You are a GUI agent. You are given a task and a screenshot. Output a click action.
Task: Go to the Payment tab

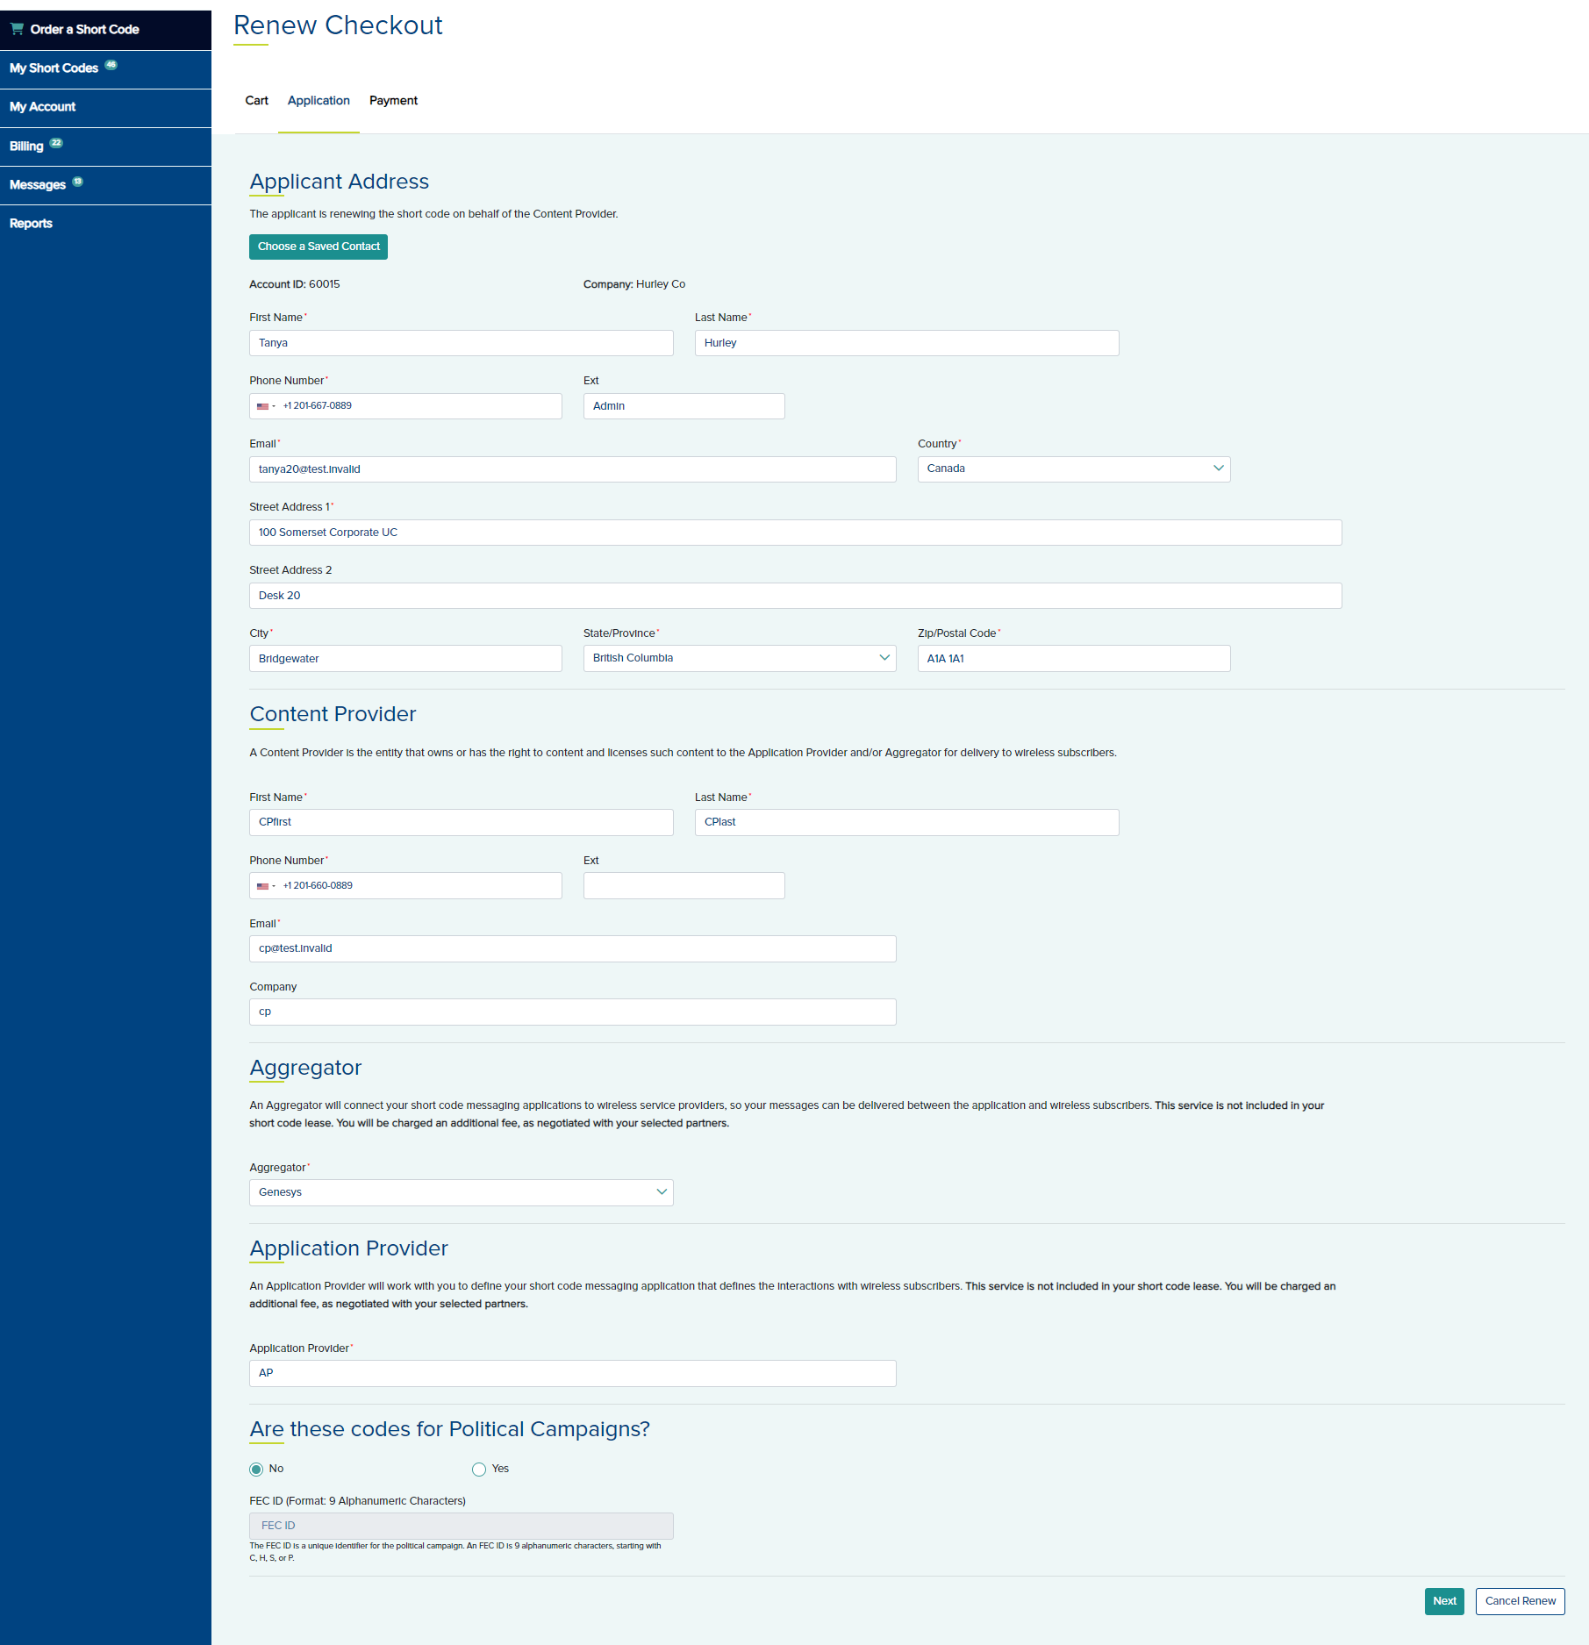tap(393, 101)
